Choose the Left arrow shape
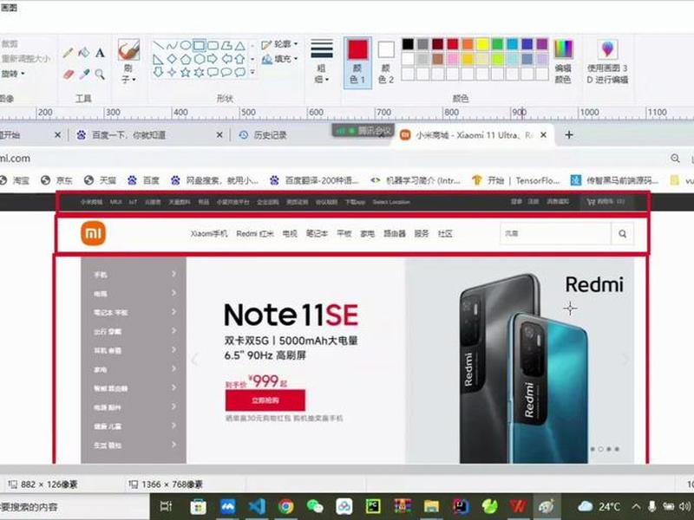This screenshot has width=694, height=520. click(x=226, y=59)
